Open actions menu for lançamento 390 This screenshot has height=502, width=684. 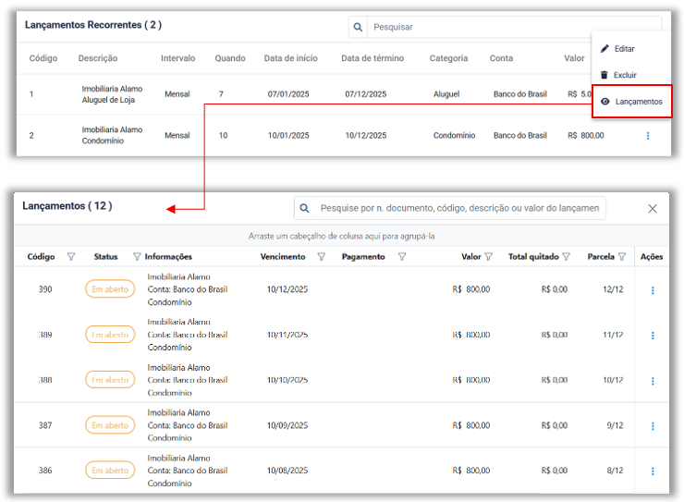coord(653,290)
